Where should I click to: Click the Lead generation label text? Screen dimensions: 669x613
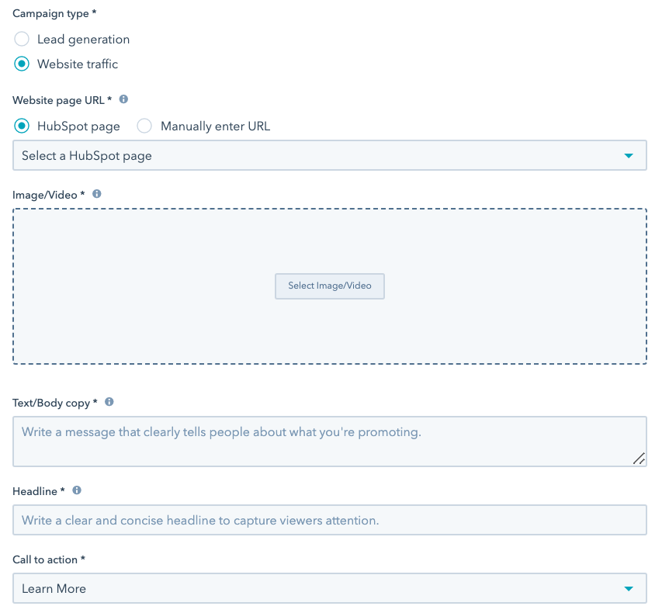click(84, 40)
